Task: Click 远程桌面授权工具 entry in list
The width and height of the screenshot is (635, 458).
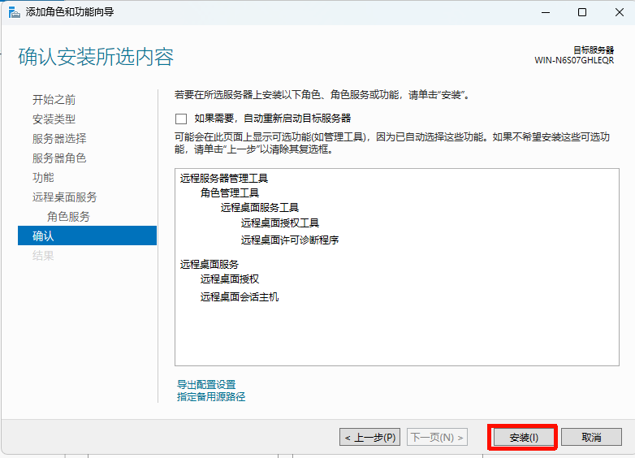Action: coord(279,223)
